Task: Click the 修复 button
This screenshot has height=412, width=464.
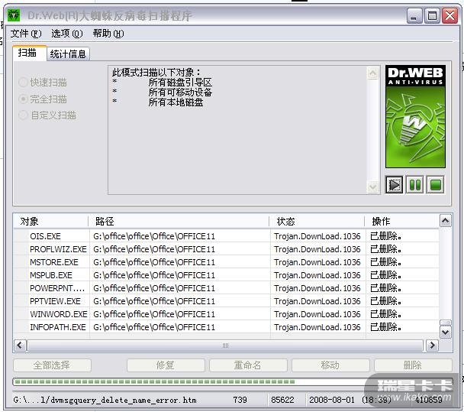Action: pos(166,365)
